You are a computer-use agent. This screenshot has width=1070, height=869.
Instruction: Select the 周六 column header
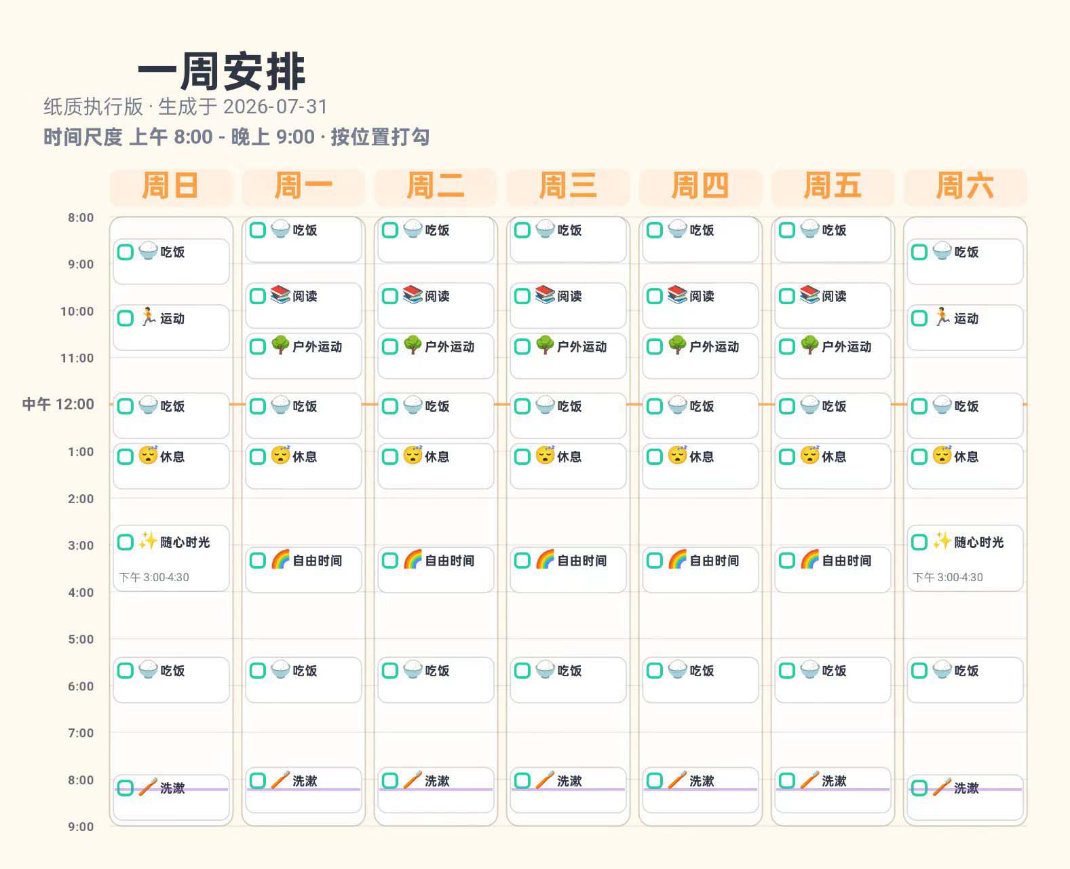click(x=965, y=186)
